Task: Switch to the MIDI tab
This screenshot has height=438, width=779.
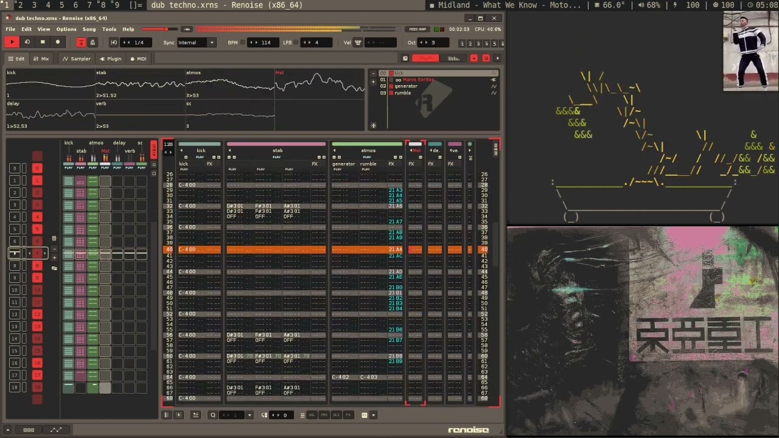Action: (139, 59)
